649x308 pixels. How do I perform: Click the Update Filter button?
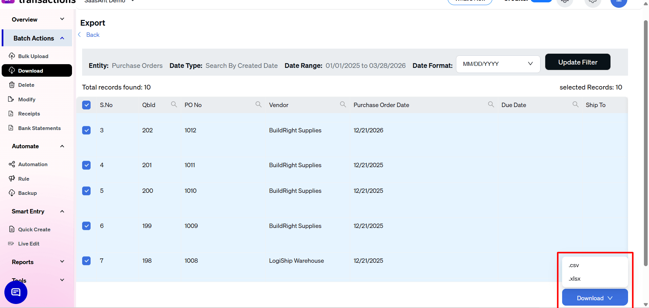click(577, 62)
